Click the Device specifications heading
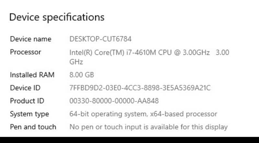 tap(57, 17)
